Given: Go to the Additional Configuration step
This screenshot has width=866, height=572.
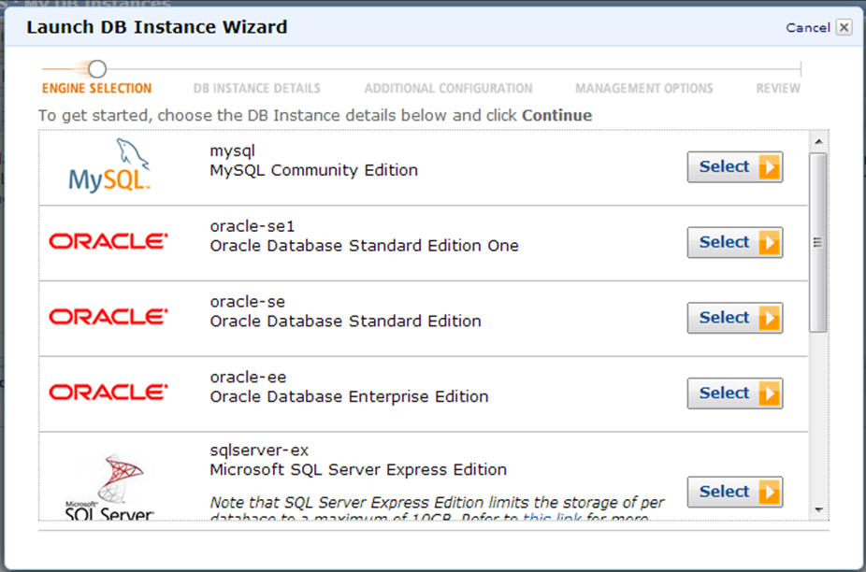Looking at the screenshot, I should (x=449, y=89).
